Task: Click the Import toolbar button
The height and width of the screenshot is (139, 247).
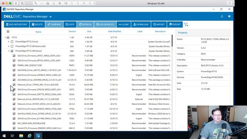Action: point(159,24)
